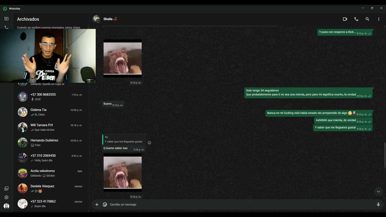Image resolution: width=386 pixels, height=217 pixels.
Task: Click the 'Solo tengo 54 seguidores' message
Action: [309, 93]
